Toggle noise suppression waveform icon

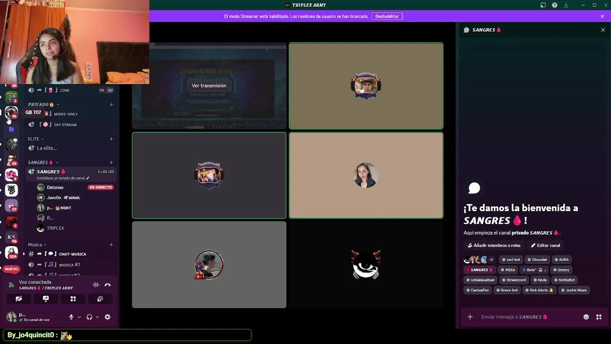[96, 285]
